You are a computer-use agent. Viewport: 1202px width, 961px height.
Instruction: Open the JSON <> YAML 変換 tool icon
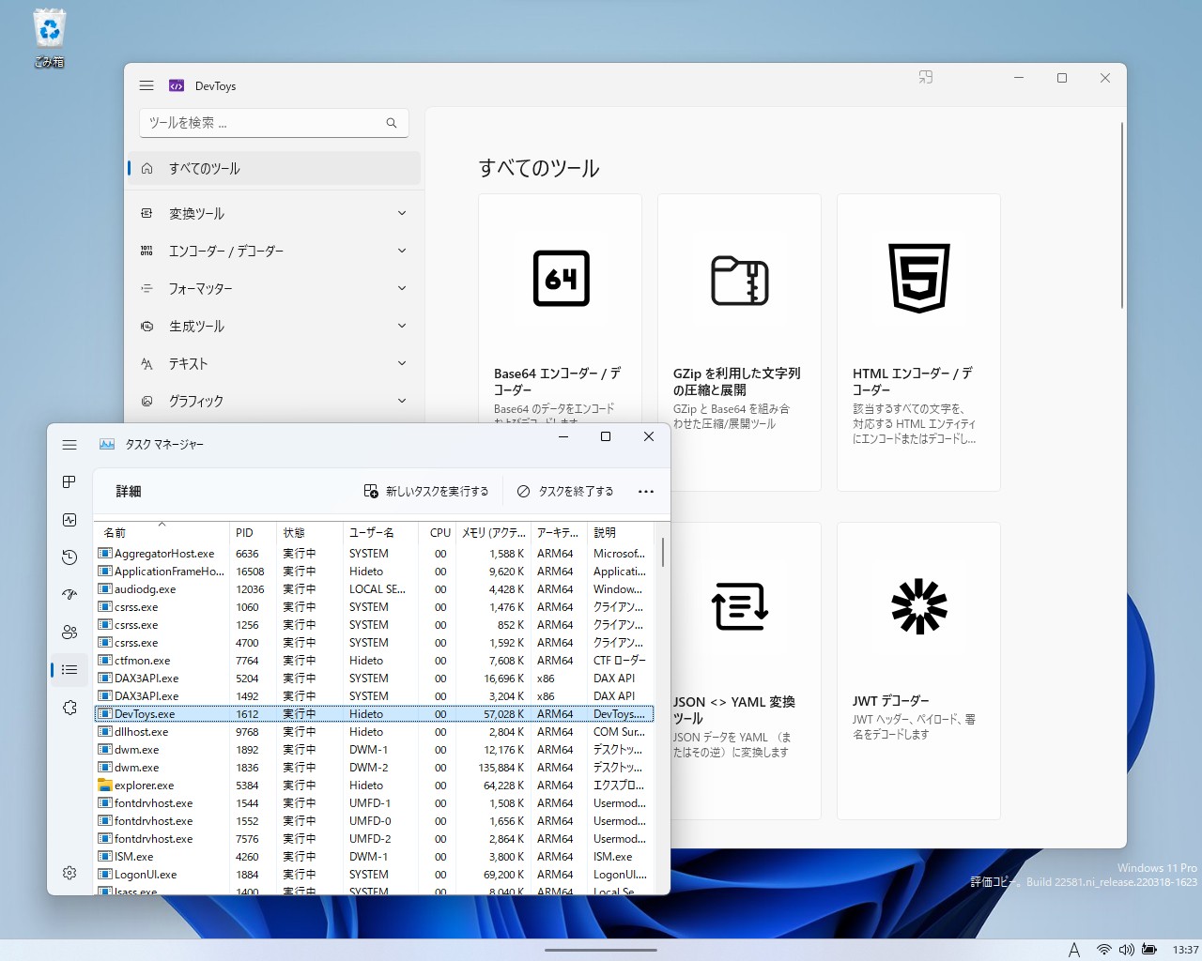tap(739, 606)
